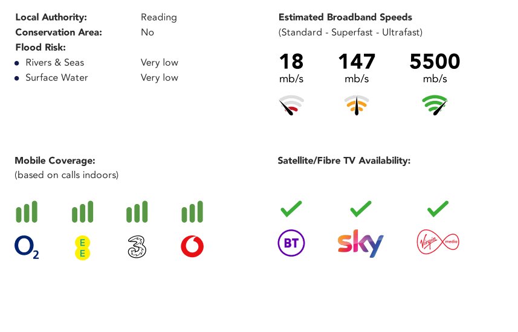The height and width of the screenshot is (332, 518).
Task: Click the orange superfast speed gauge icon
Action: (357, 105)
